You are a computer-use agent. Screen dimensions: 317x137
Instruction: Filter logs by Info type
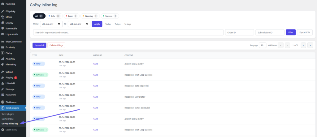click(54, 16)
